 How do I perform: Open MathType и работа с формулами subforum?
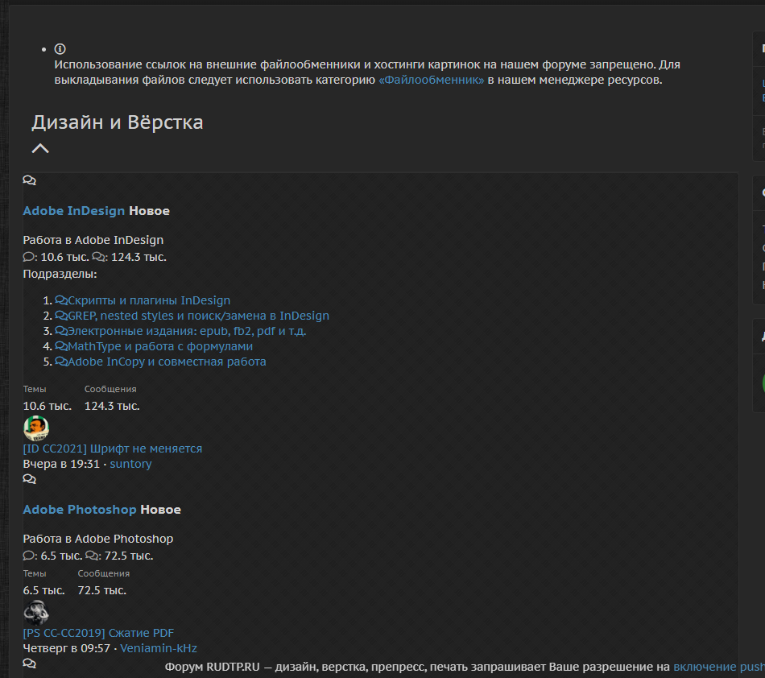(x=160, y=346)
